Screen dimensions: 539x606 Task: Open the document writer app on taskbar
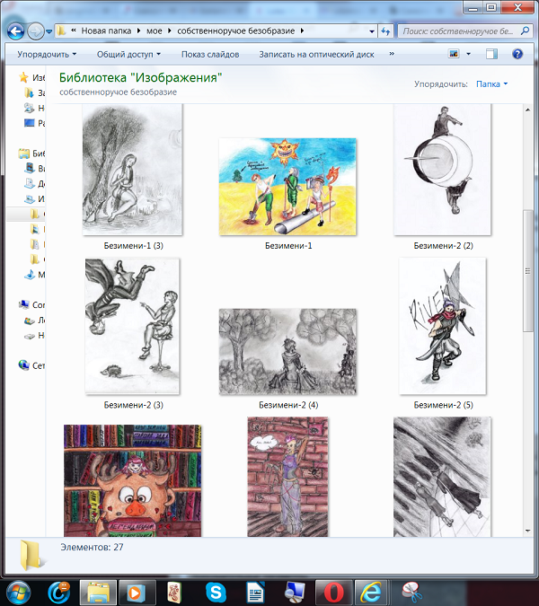[x=255, y=593]
